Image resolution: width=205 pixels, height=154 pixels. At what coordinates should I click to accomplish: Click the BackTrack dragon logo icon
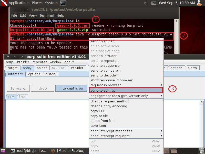[4, 3]
